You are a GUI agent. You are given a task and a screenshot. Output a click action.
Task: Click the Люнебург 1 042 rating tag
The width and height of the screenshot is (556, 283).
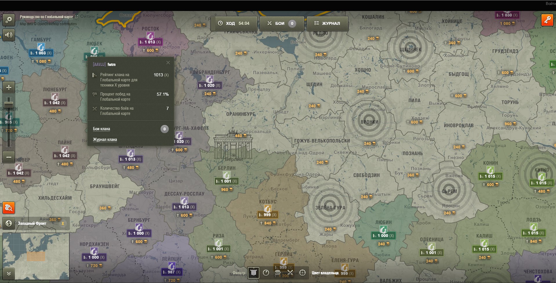click(55, 103)
